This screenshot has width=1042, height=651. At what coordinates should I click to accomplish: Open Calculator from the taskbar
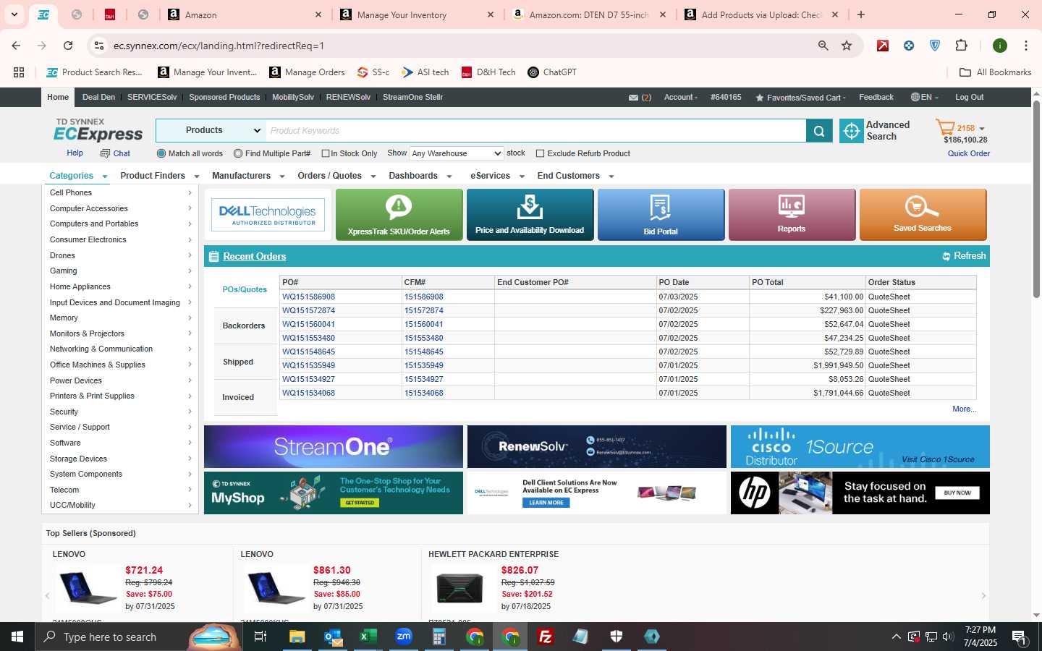(x=439, y=637)
